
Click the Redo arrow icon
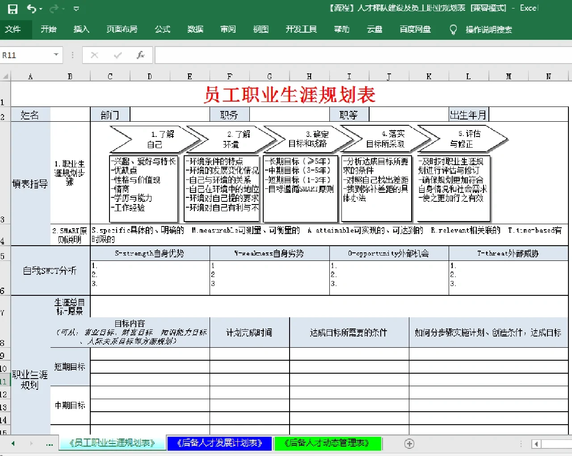click(54, 9)
